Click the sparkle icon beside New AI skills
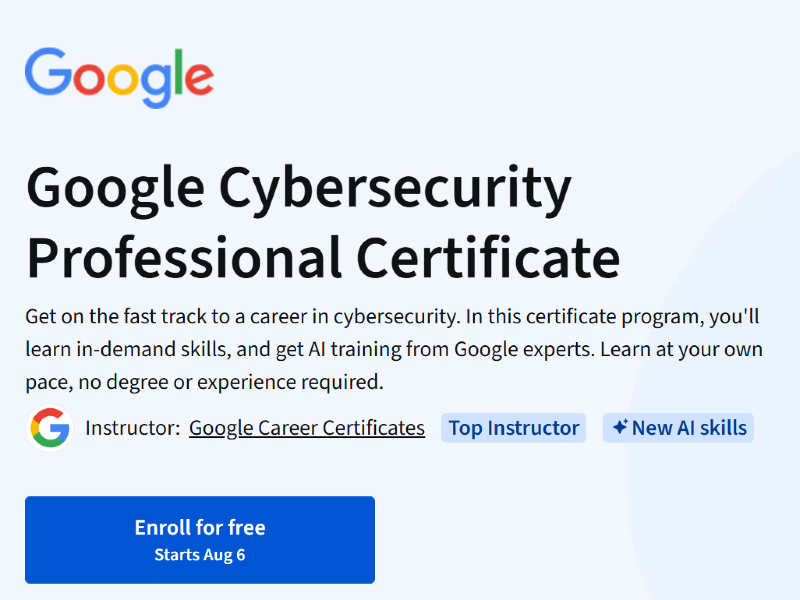The height and width of the screenshot is (600, 800). (x=620, y=427)
